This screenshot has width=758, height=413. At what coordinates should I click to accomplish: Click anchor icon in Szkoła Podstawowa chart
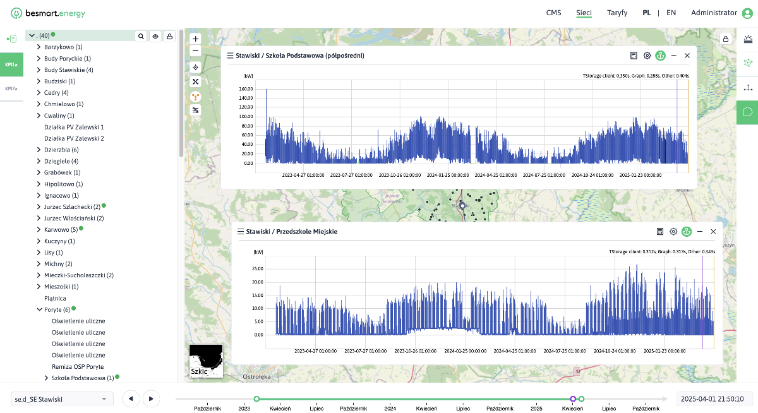pyautogui.click(x=661, y=56)
